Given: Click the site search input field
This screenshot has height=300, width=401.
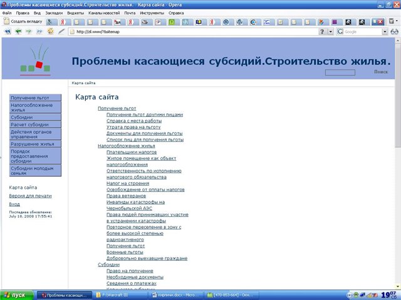Looking at the screenshot, I should 340,72.
